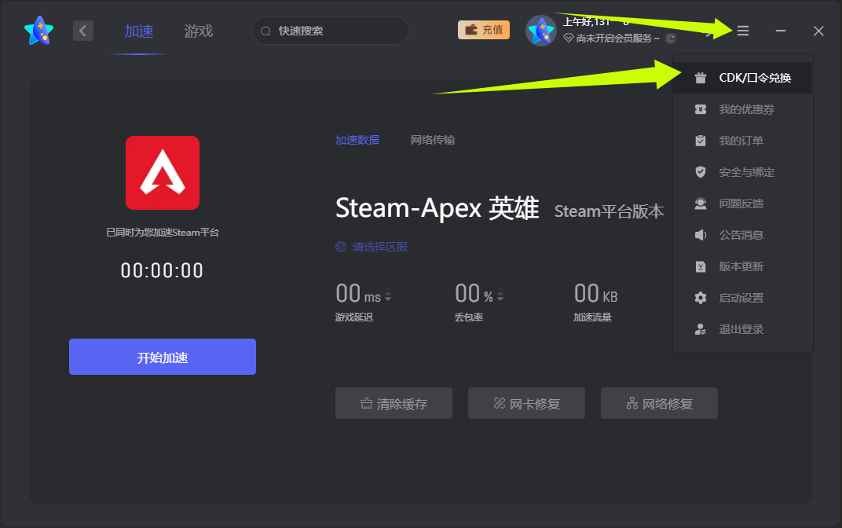
Task: Click the 00:00:00 timer text
Action: tap(162, 271)
